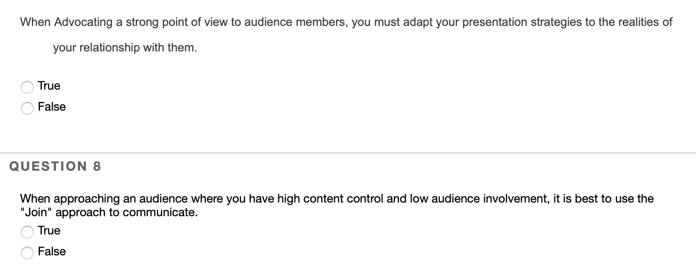Screen dimensions: 696x274
Task: Click the '"Join" approach to communicate.' line
Action: tap(109, 213)
